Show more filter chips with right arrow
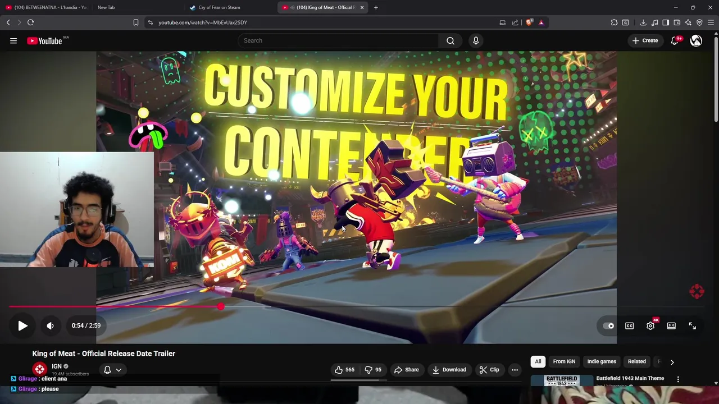 pyautogui.click(x=672, y=362)
